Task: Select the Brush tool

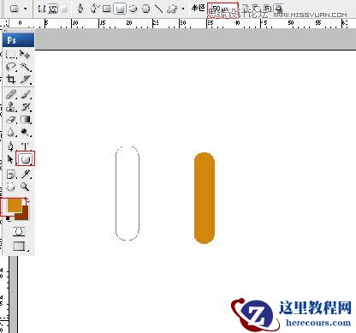Action: [x=26, y=94]
